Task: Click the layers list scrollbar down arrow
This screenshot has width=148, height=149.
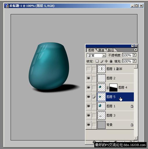Action: pos(136,138)
